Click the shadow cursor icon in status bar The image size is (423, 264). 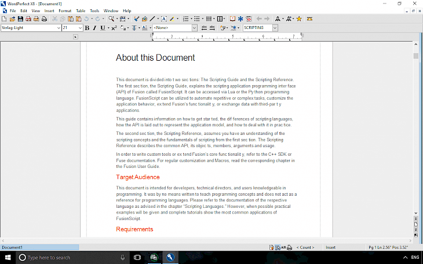(x=278, y=247)
